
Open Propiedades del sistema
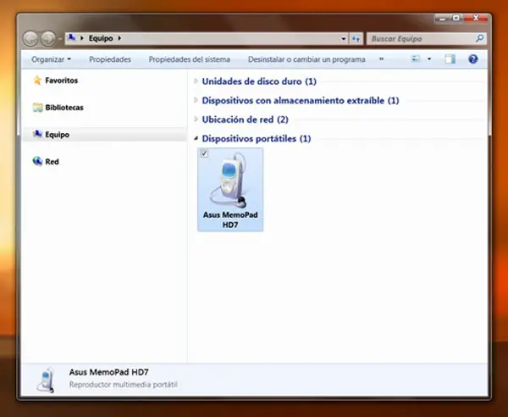pos(189,59)
